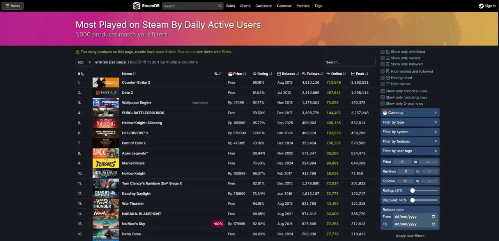
Task: Click Apply new filters button
Action: [x=410, y=236]
